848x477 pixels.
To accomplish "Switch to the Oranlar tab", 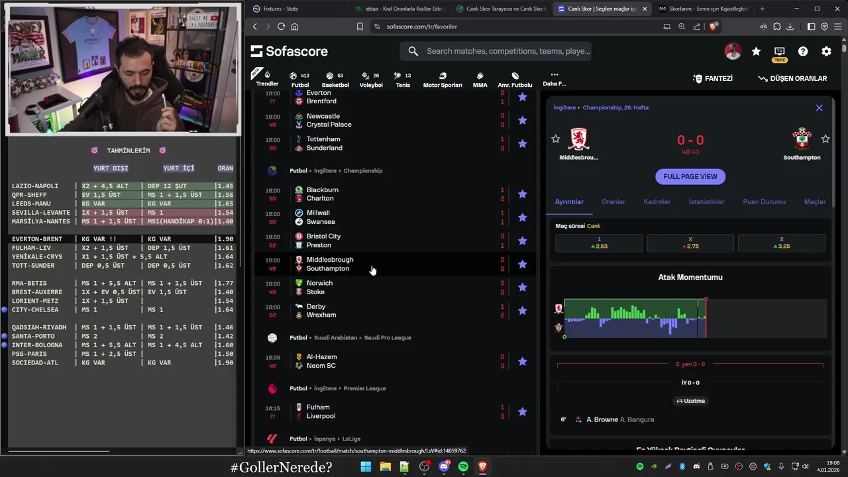I will tap(613, 201).
